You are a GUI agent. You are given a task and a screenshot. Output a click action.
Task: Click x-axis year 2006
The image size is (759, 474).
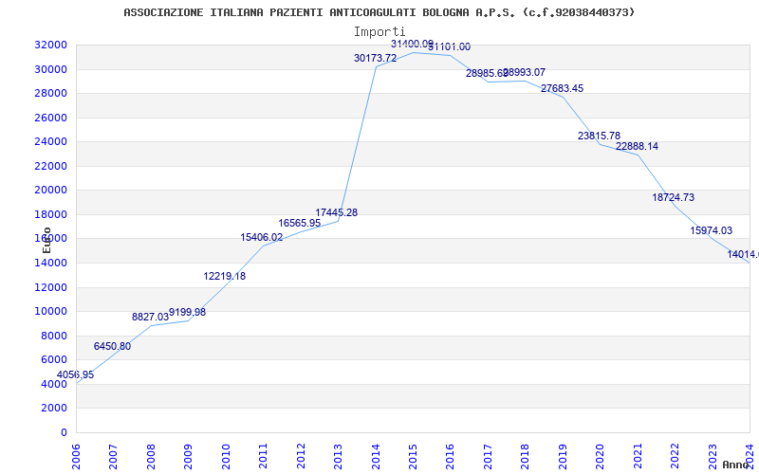tap(76, 455)
